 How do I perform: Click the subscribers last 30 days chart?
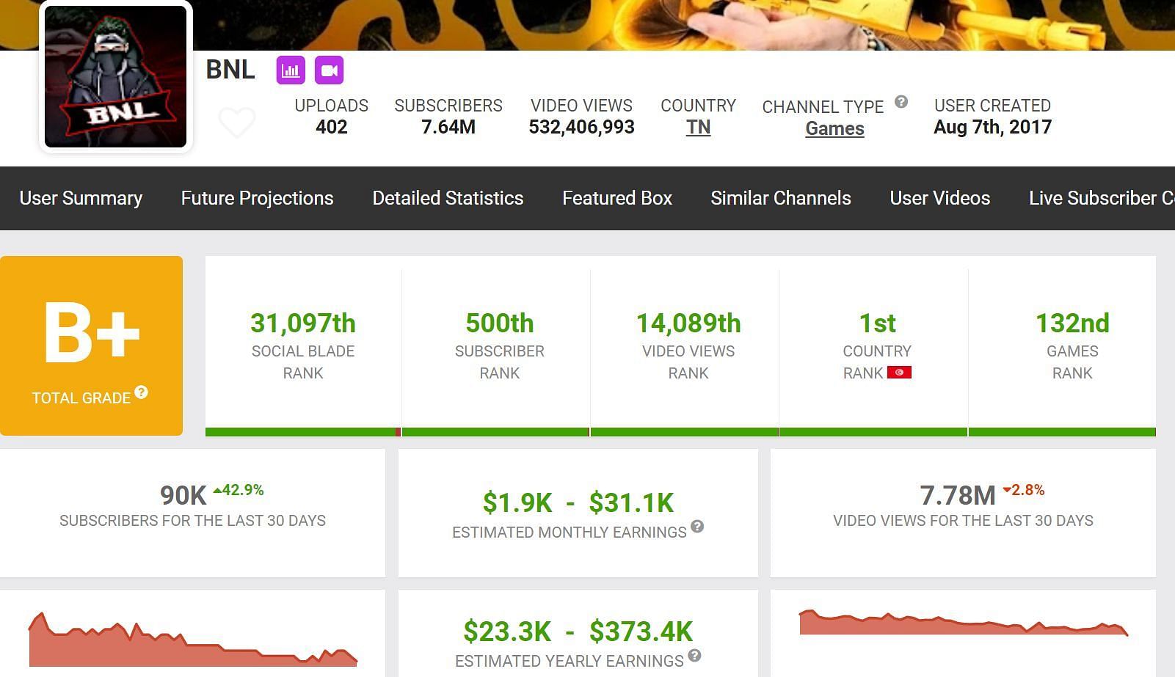(192, 640)
